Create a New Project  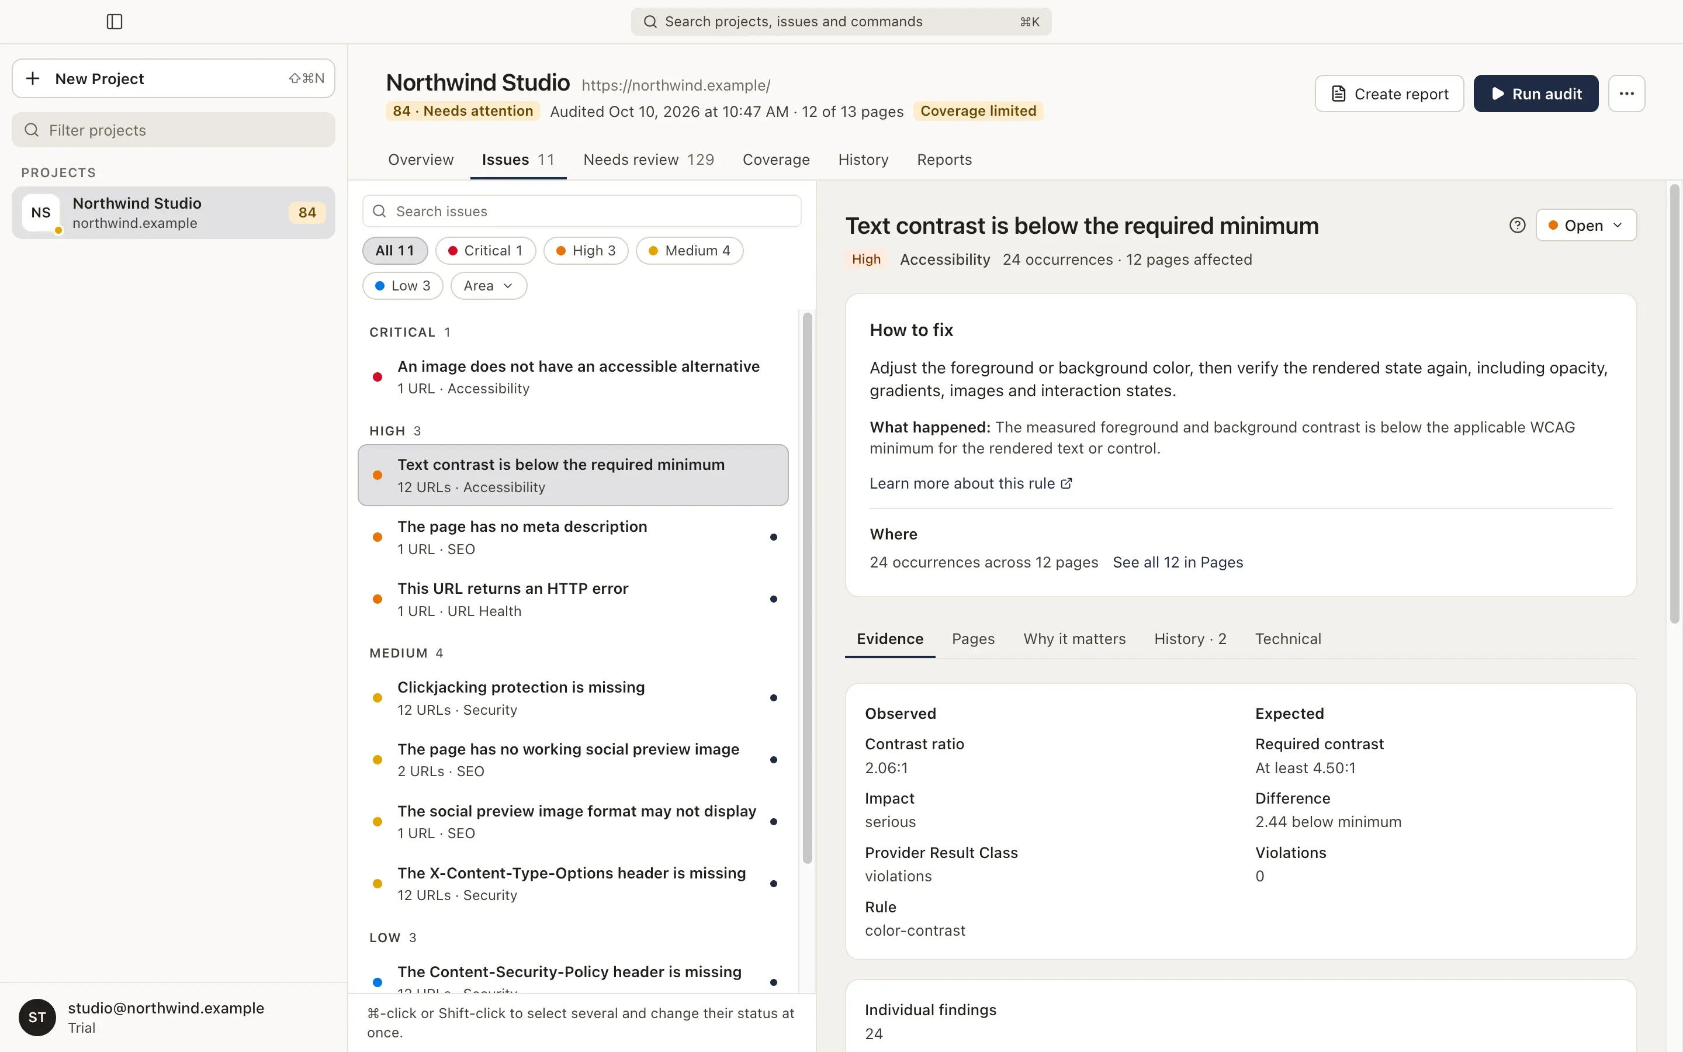[x=173, y=79]
